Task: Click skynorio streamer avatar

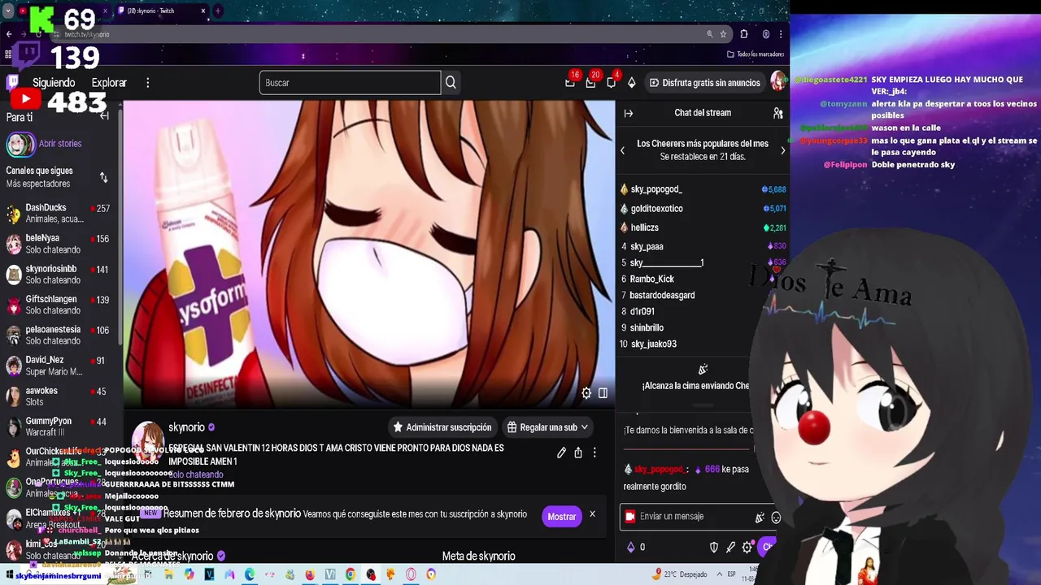Action: coord(148,439)
